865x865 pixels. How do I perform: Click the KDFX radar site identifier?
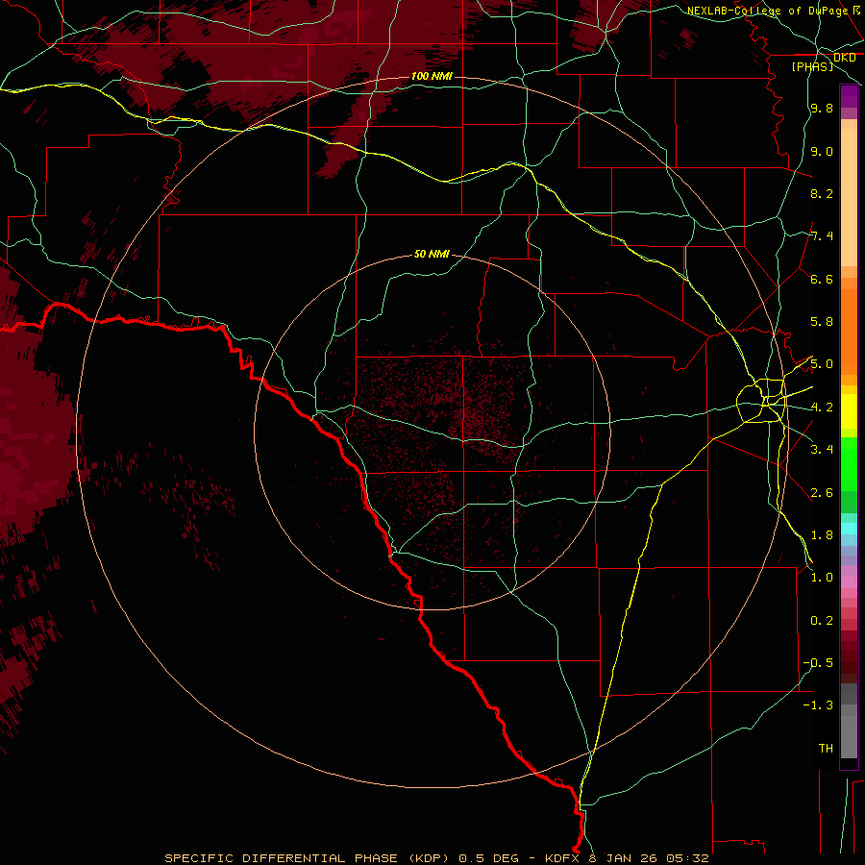[562, 858]
